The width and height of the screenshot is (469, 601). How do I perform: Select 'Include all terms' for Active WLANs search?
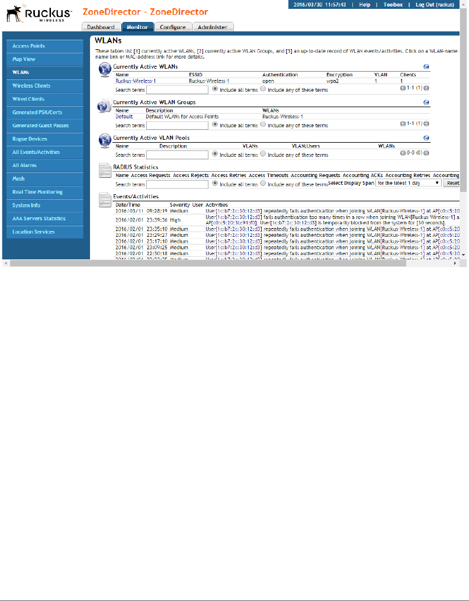click(x=215, y=89)
